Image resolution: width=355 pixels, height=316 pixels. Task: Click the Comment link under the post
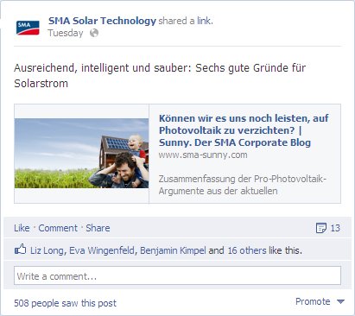pyautogui.click(x=58, y=228)
